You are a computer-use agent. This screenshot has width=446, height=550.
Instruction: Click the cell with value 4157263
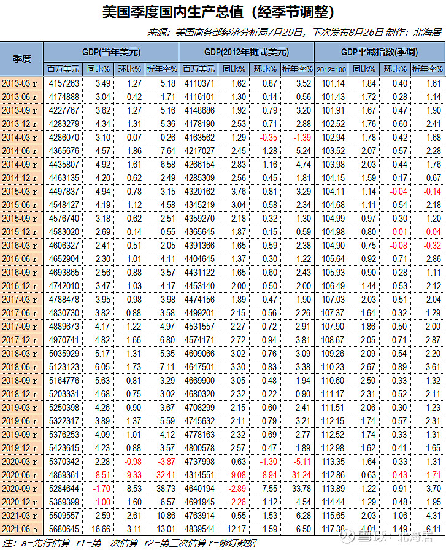click(64, 83)
